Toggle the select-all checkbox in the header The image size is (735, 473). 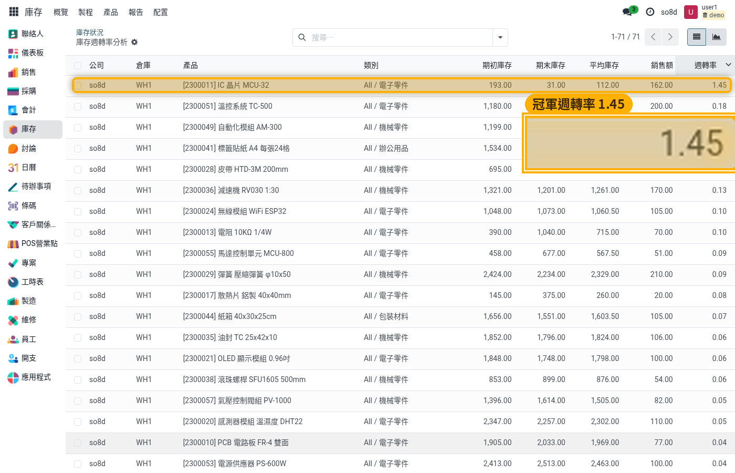click(x=78, y=66)
